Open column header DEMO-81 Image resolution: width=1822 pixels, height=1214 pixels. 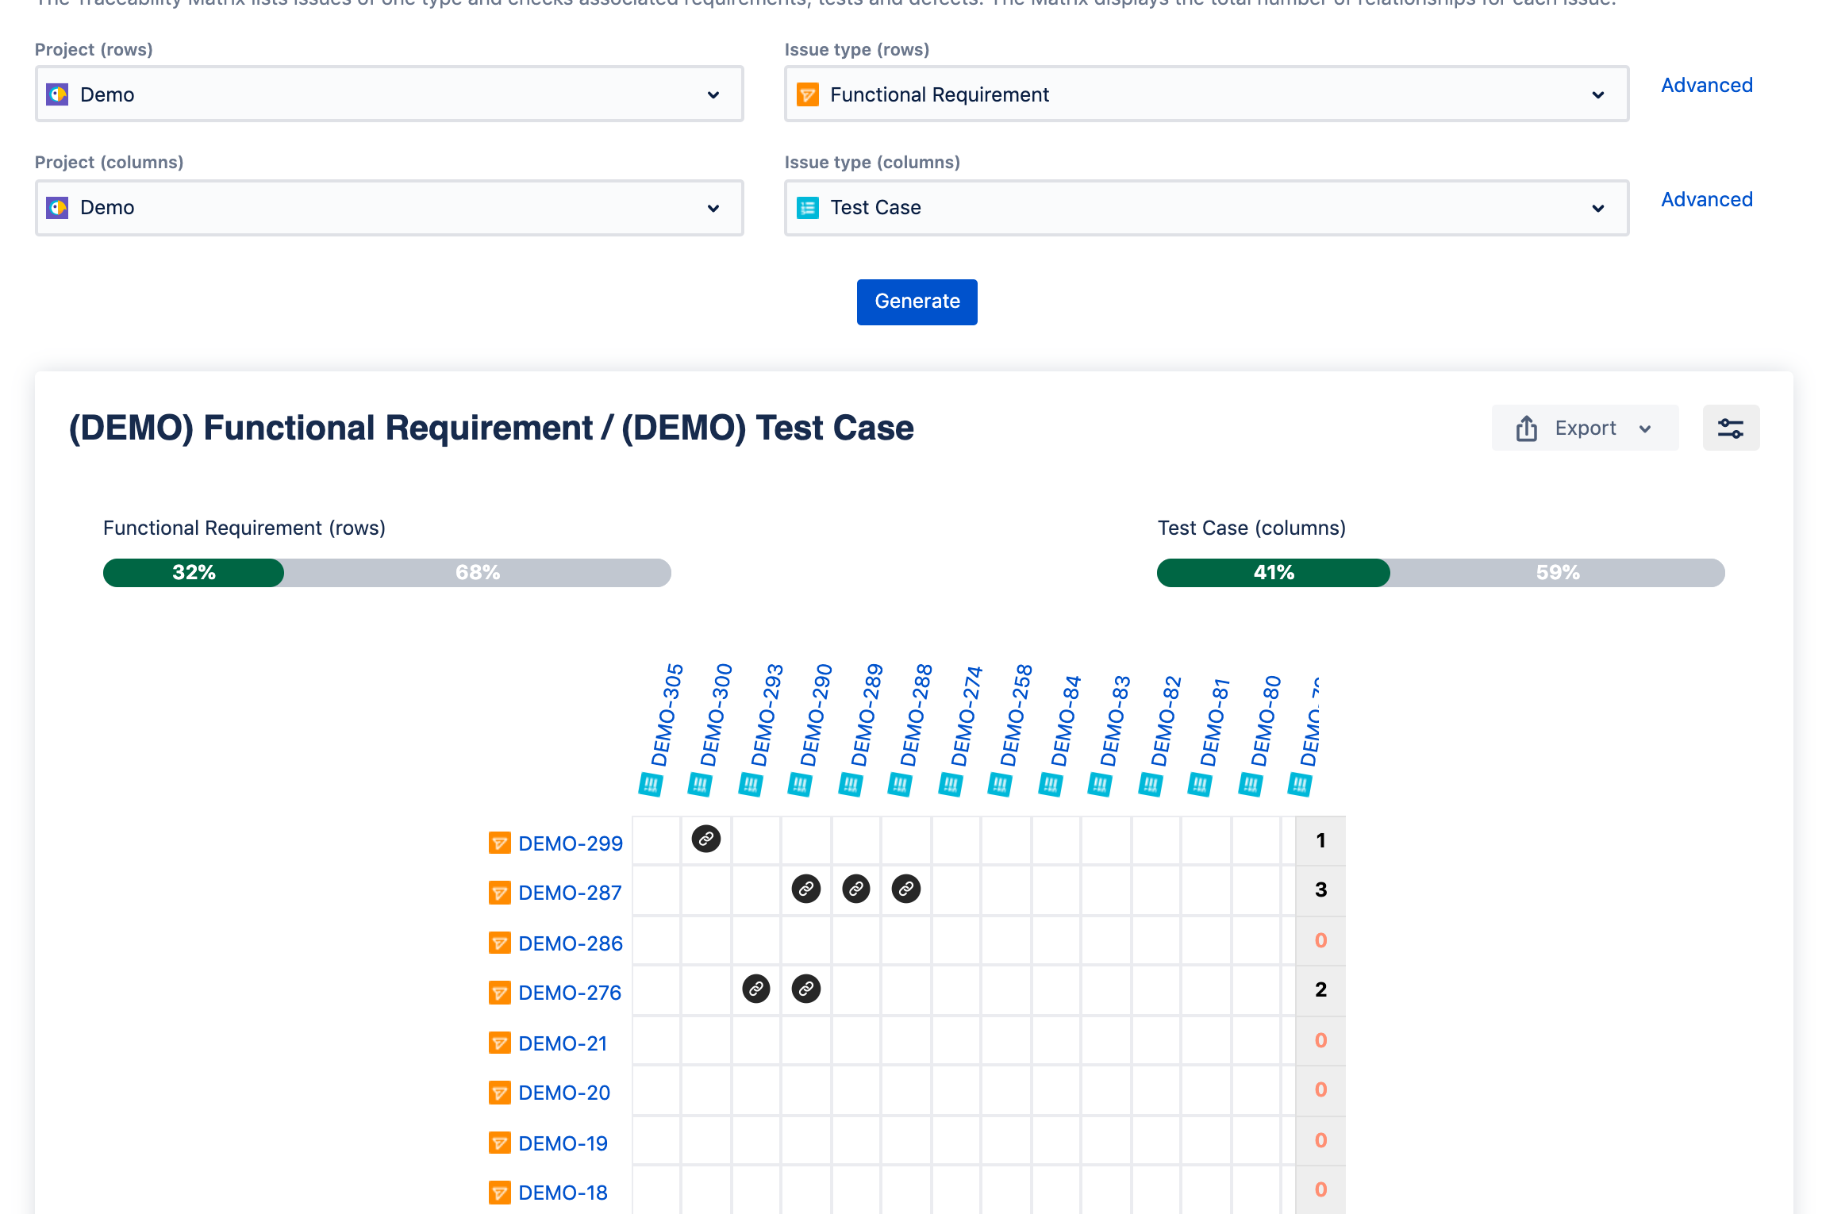1216,722
